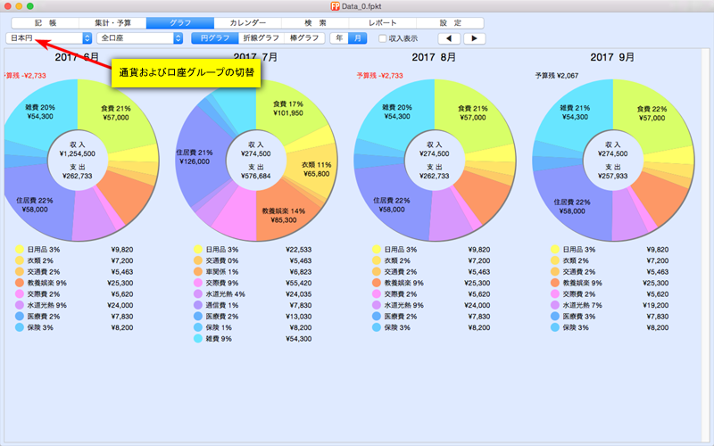Click the ¥22,533 amount in July legend
Viewport: 714px width, 446px height.
pyautogui.click(x=299, y=250)
